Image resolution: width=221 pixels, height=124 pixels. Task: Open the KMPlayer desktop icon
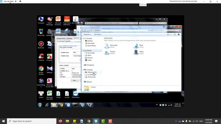click(x=50, y=70)
